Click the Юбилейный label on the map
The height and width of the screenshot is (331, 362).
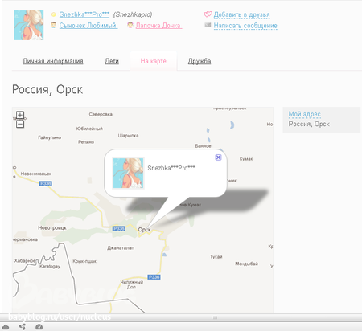click(89, 129)
